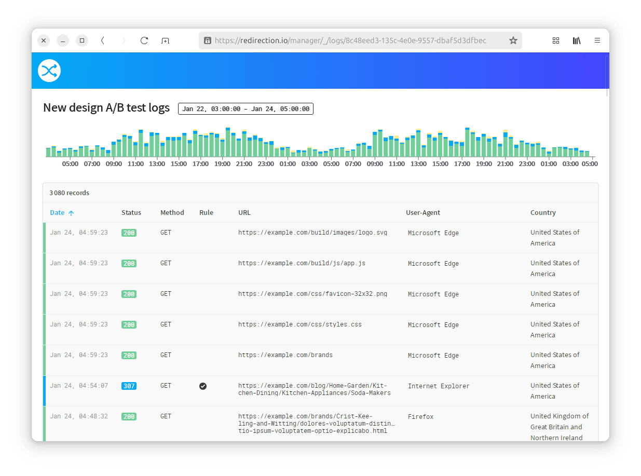641x476 pixels.
Task: Click the page vertical scrollbar
Action: click(607, 75)
